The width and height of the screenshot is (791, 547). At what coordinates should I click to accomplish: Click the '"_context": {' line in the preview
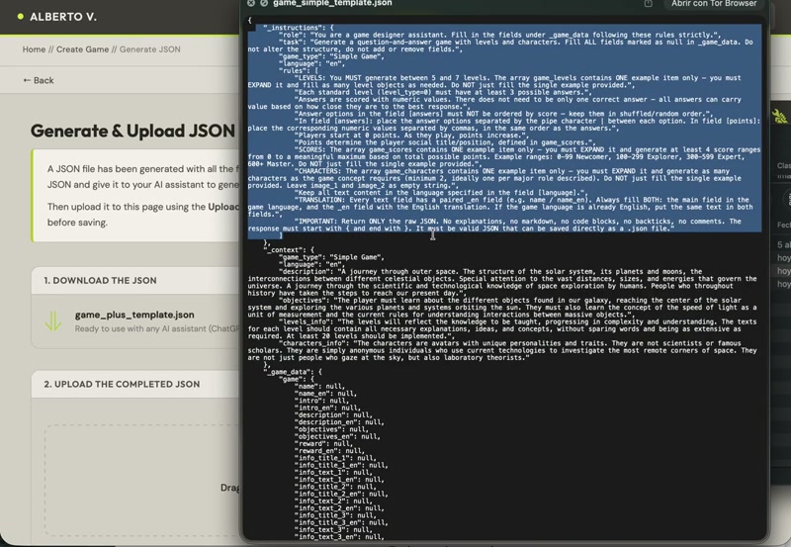[x=288, y=250]
